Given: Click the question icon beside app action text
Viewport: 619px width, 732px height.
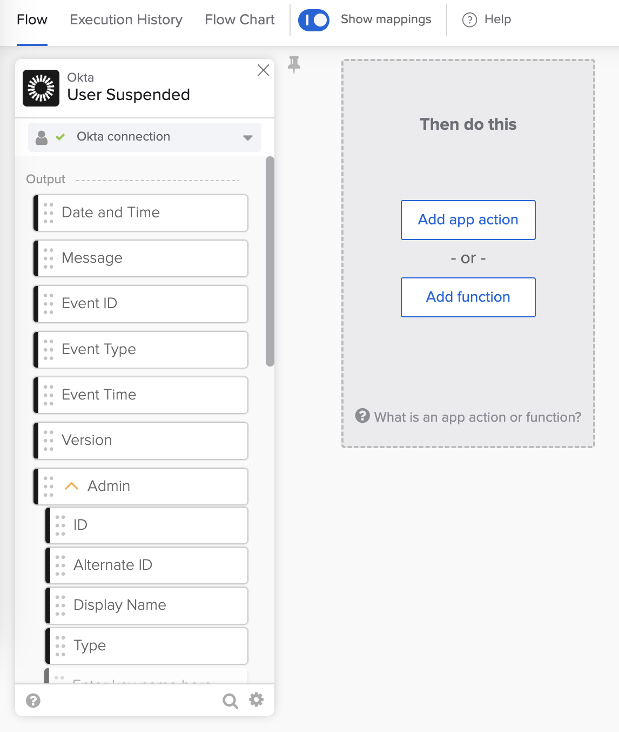Looking at the screenshot, I should click(x=362, y=416).
